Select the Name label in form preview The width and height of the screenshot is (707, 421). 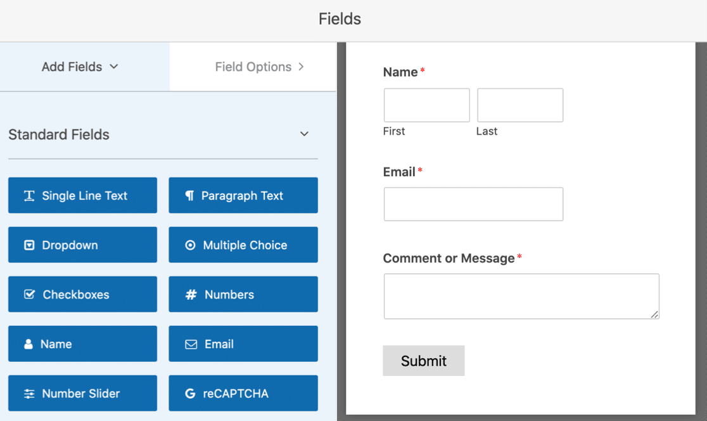400,72
